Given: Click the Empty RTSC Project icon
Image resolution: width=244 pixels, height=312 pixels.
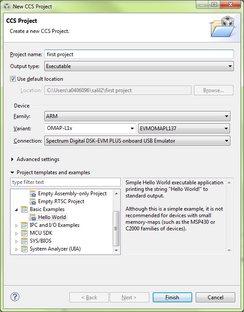Looking at the screenshot, I should [x=32, y=201].
